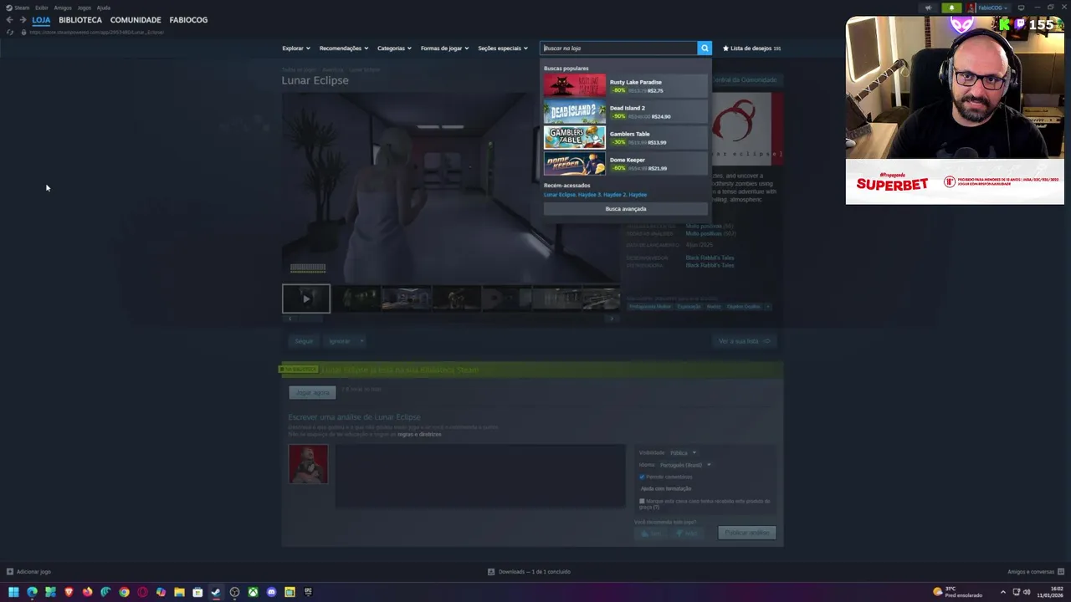
Task: Open Microsoft Store from the taskbar
Action: (197, 592)
